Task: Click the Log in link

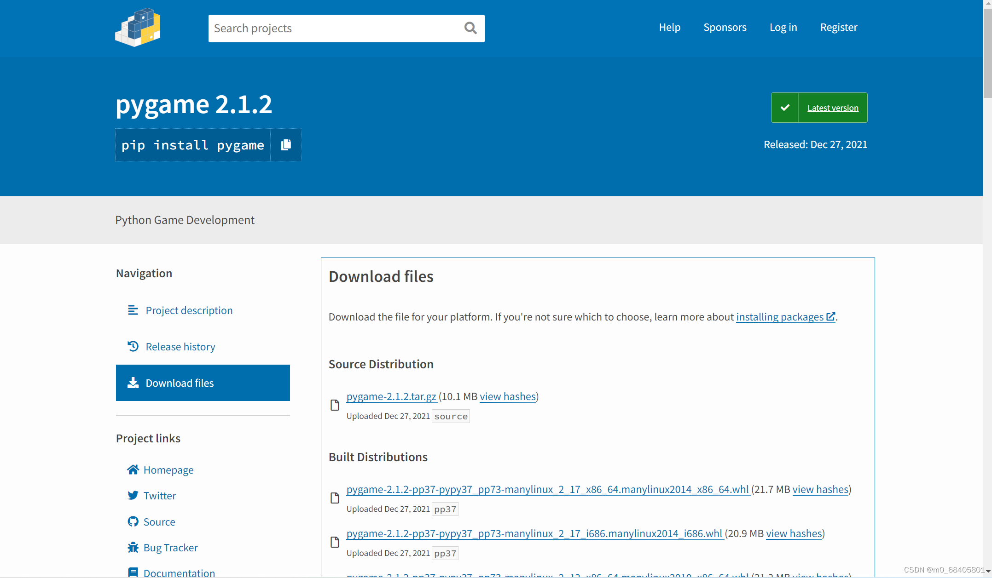Action: 783,27
